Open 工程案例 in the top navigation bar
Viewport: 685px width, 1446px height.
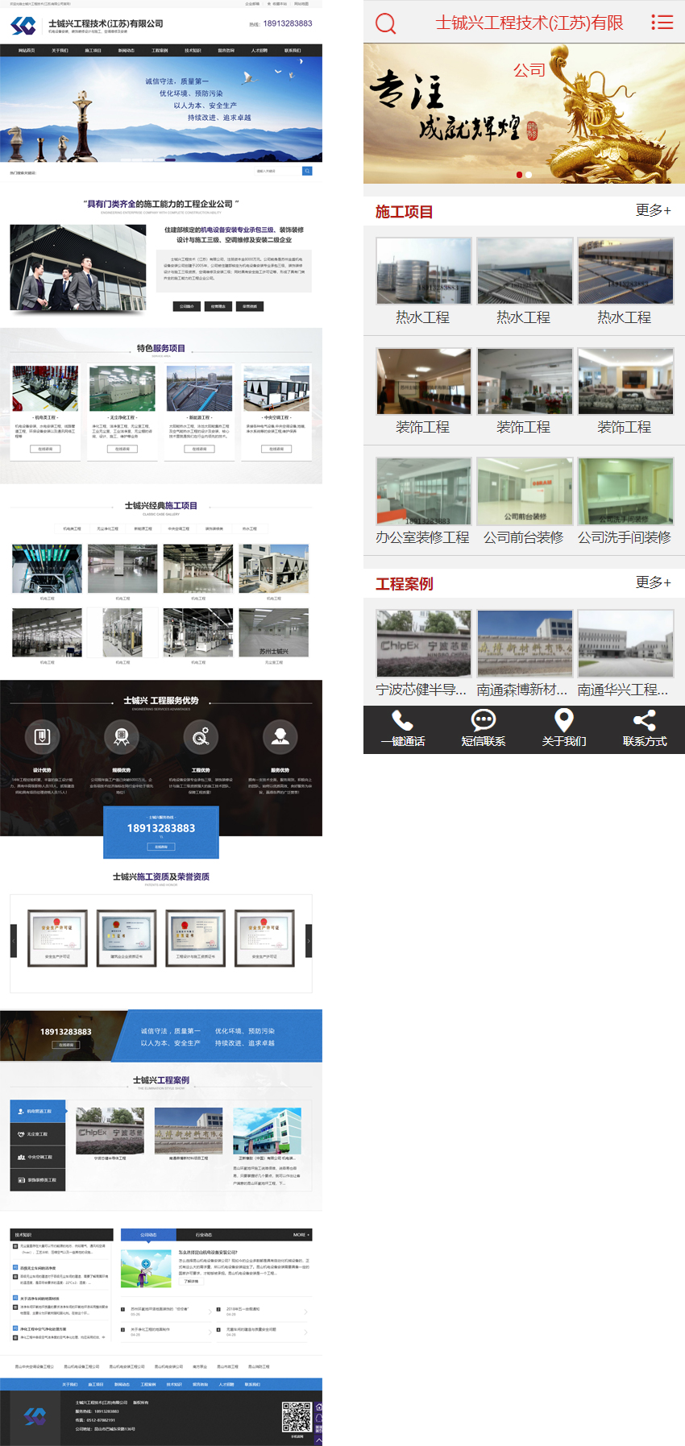click(160, 51)
